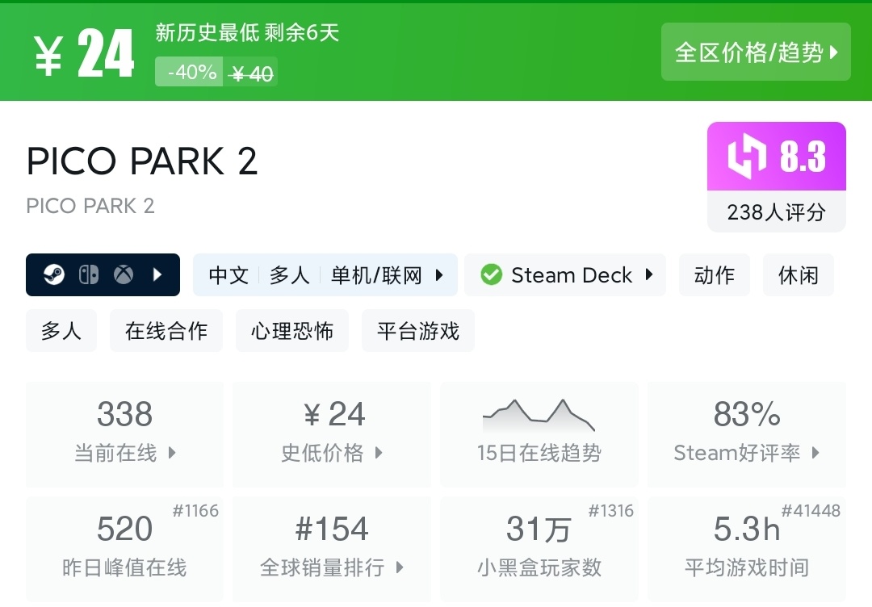The image size is (872, 607).
Task: Open the 史低价格 lowest price stat
Action: point(332,434)
